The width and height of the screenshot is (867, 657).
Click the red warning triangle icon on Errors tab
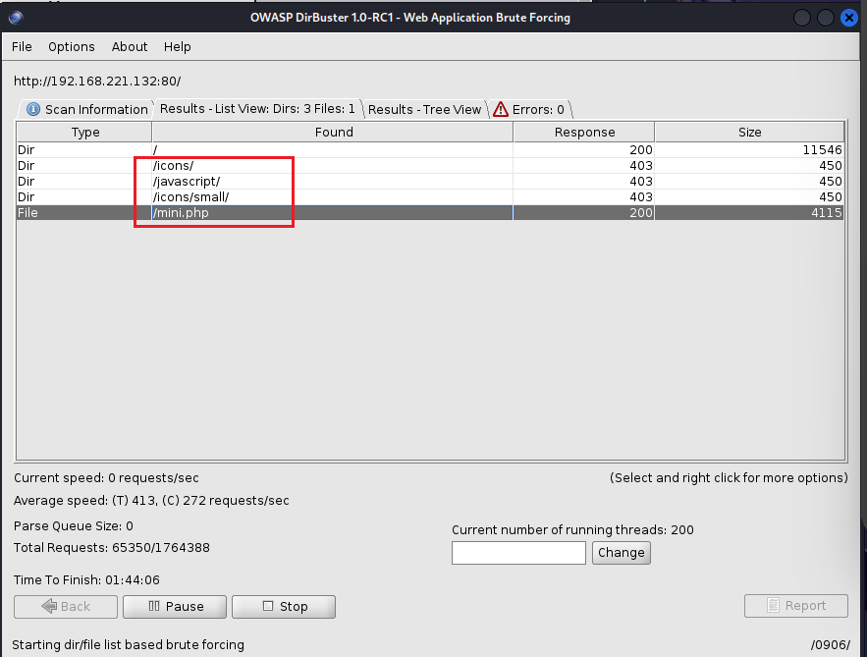coord(501,110)
